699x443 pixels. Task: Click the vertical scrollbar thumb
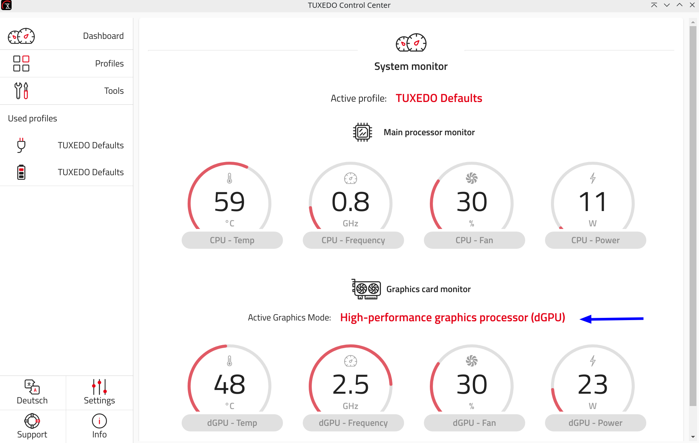click(x=693, y=216)
